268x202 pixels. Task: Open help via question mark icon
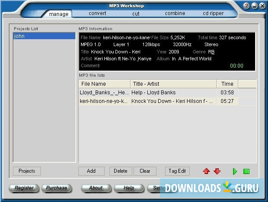pos(246,6)
